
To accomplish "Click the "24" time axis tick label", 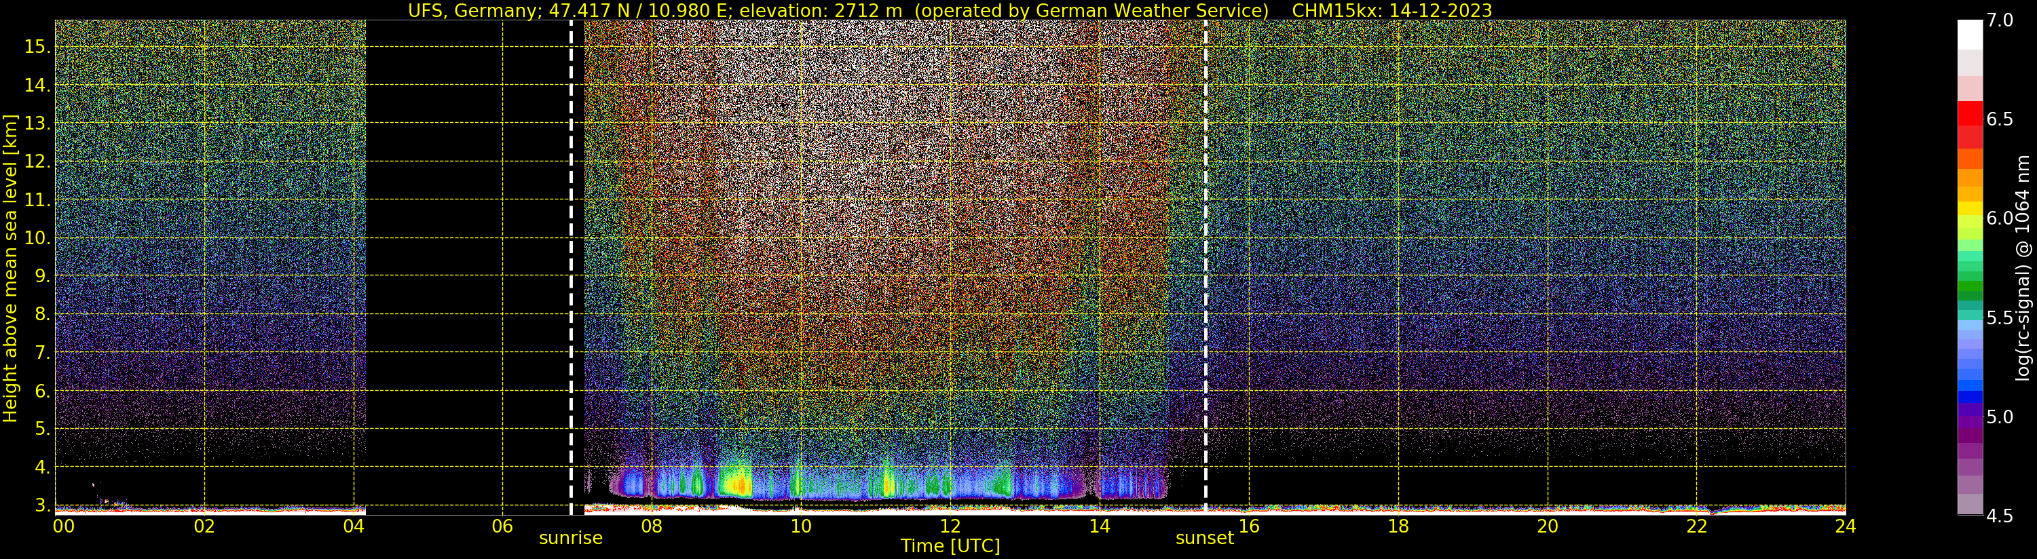I will [x=1845, y=526].
